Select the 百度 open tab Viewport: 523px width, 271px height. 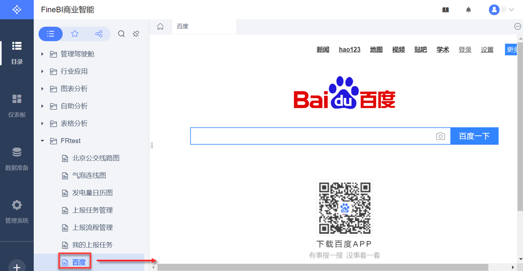(204, 27)
